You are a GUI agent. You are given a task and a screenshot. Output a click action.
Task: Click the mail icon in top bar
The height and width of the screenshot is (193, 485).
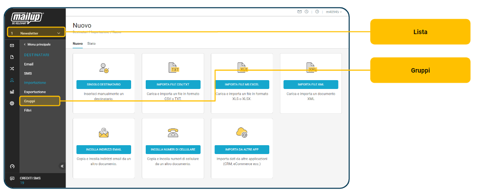tap(300, 12)
